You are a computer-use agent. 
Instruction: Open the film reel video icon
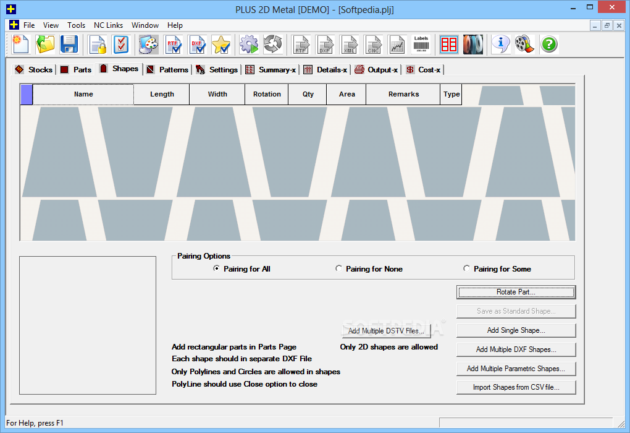point(525,45)
